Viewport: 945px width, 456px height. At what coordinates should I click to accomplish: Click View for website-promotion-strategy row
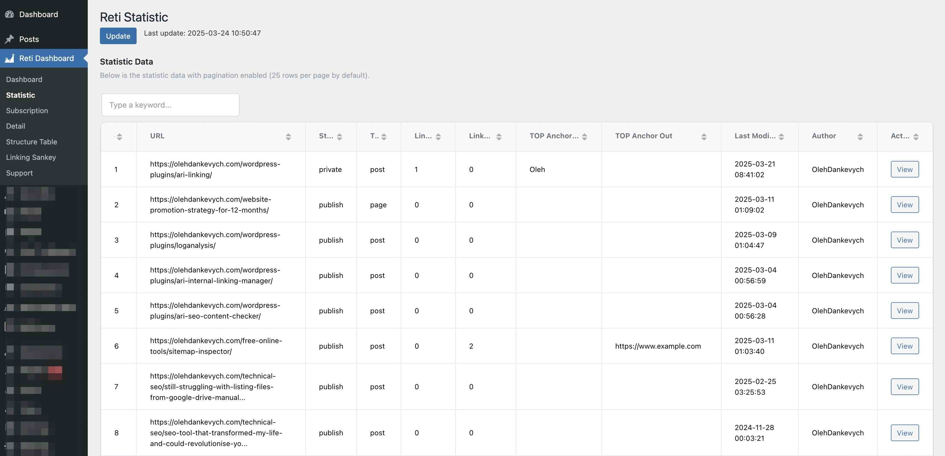tap(905, 205)
